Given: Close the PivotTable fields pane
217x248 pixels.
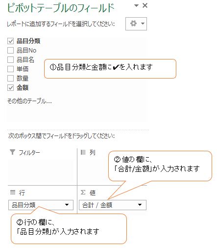Looking at the screenshot, I should pyautogui.click(x=145, y=5).
